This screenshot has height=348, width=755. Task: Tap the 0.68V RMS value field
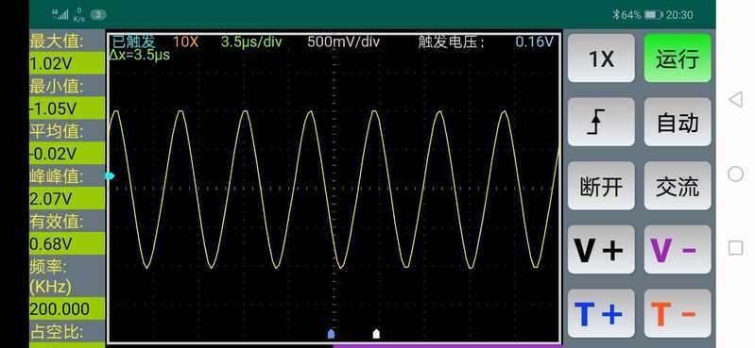[x=67, y=243]
